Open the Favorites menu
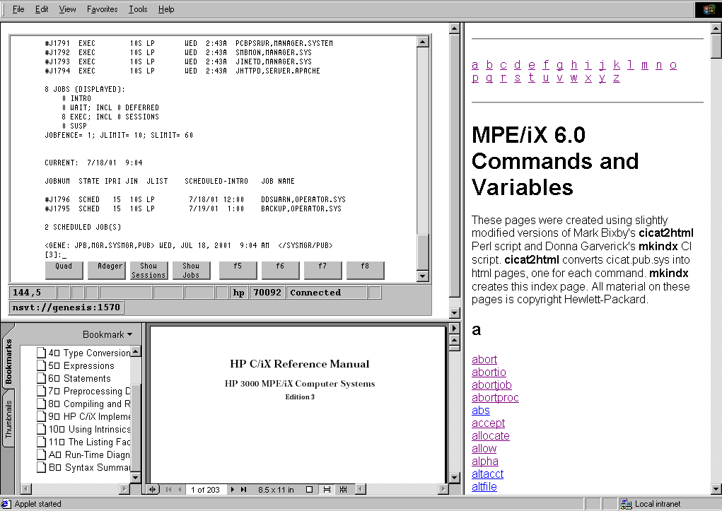 tap(103, 9)
